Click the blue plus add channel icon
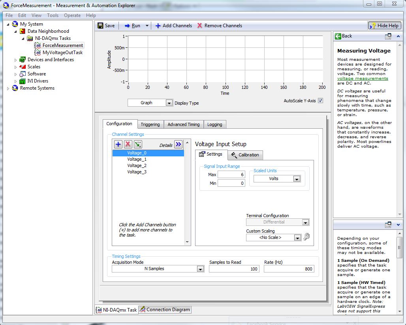This screenshot has width=406, height=325. click(x=118, y=145)
